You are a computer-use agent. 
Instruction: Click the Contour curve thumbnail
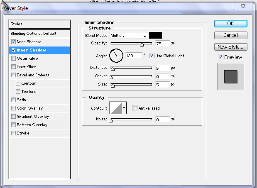click(116, 108)
